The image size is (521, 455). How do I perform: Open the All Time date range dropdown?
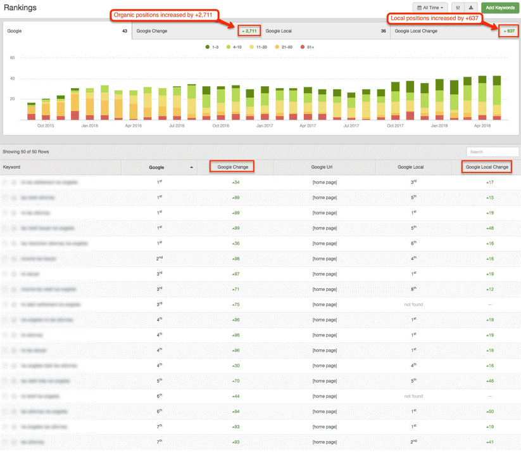(431, 8)
